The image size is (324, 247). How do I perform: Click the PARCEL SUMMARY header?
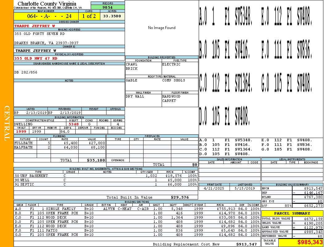[x=292, y=213]
